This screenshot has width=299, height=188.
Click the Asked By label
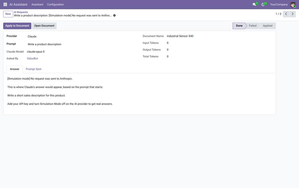(12, 58)
